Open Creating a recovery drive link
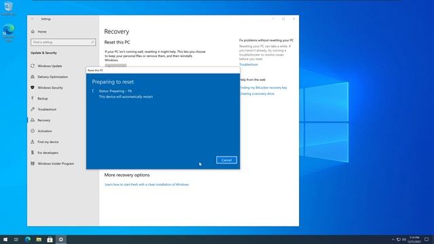434x244 pixels. (256, 94)
